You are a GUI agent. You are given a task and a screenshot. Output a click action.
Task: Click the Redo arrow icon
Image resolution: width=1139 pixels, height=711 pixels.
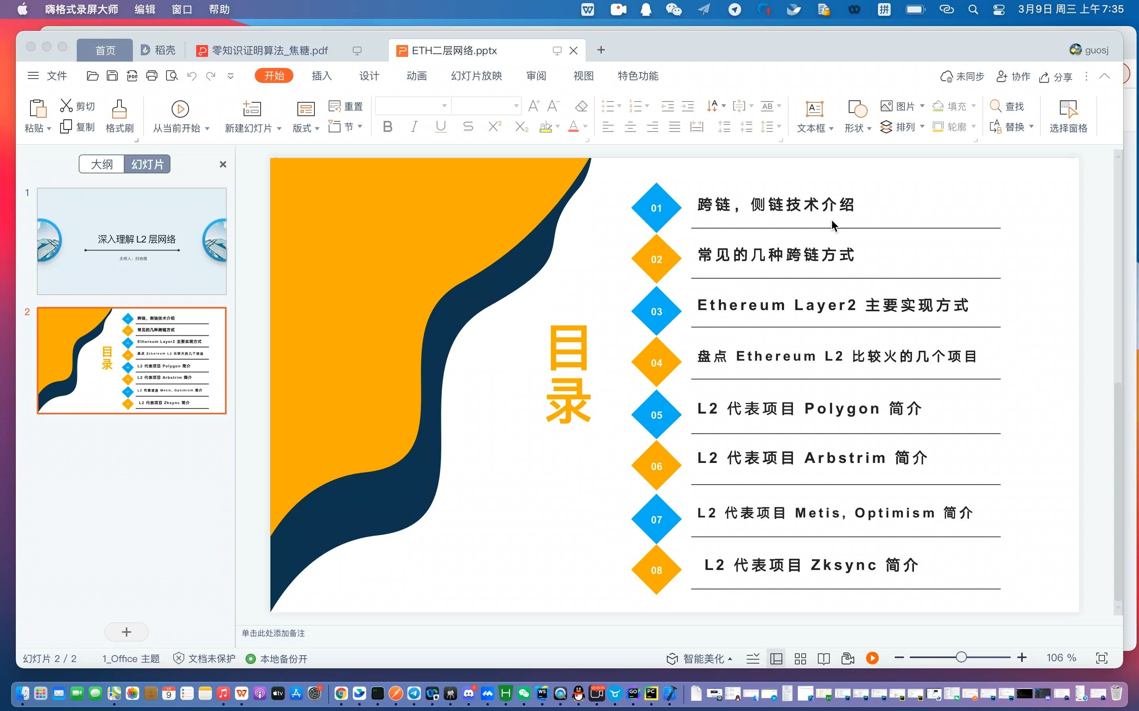(210, 76)
